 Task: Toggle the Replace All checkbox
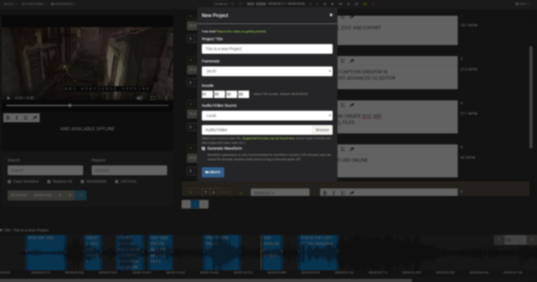[49, 182]
